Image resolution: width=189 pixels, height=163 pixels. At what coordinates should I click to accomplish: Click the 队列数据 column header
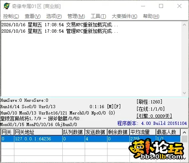point(74,132)
